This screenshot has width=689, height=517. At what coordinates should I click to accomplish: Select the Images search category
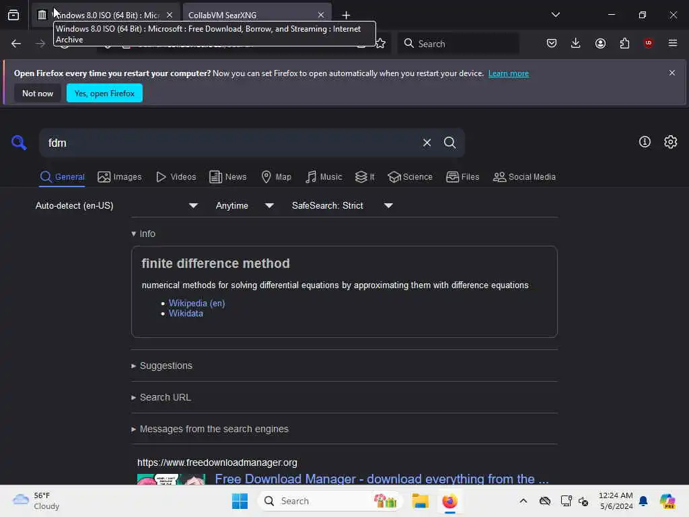120,177
